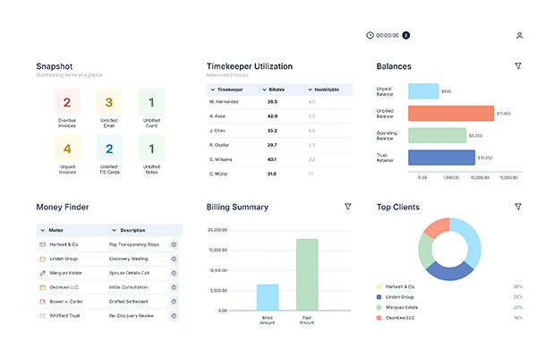
Task: Click the Marquez Estate legend label
Action: 402,307
